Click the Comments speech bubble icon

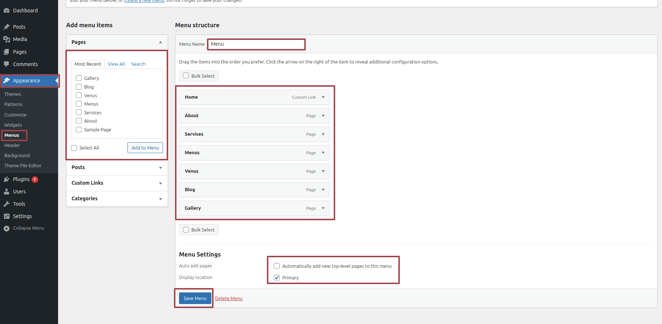pyautogui.click(x=7, y=64)
